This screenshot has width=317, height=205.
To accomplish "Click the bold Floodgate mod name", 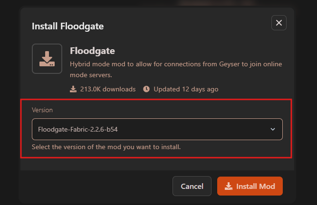I will tap(92, 51).
